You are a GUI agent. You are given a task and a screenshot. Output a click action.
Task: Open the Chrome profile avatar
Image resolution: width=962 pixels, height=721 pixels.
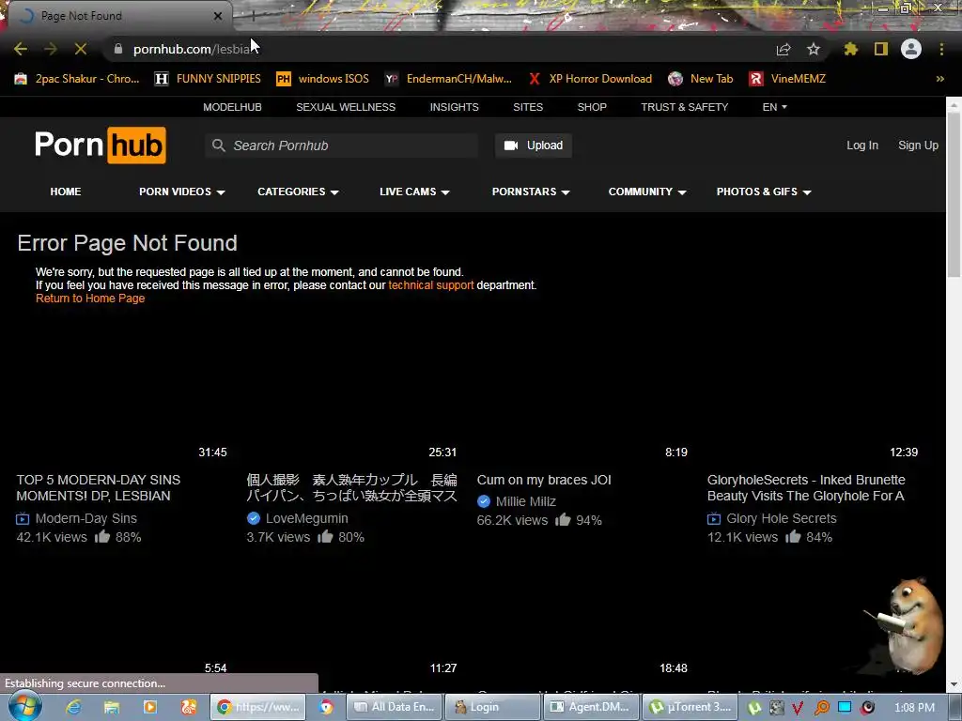(911, 49)
